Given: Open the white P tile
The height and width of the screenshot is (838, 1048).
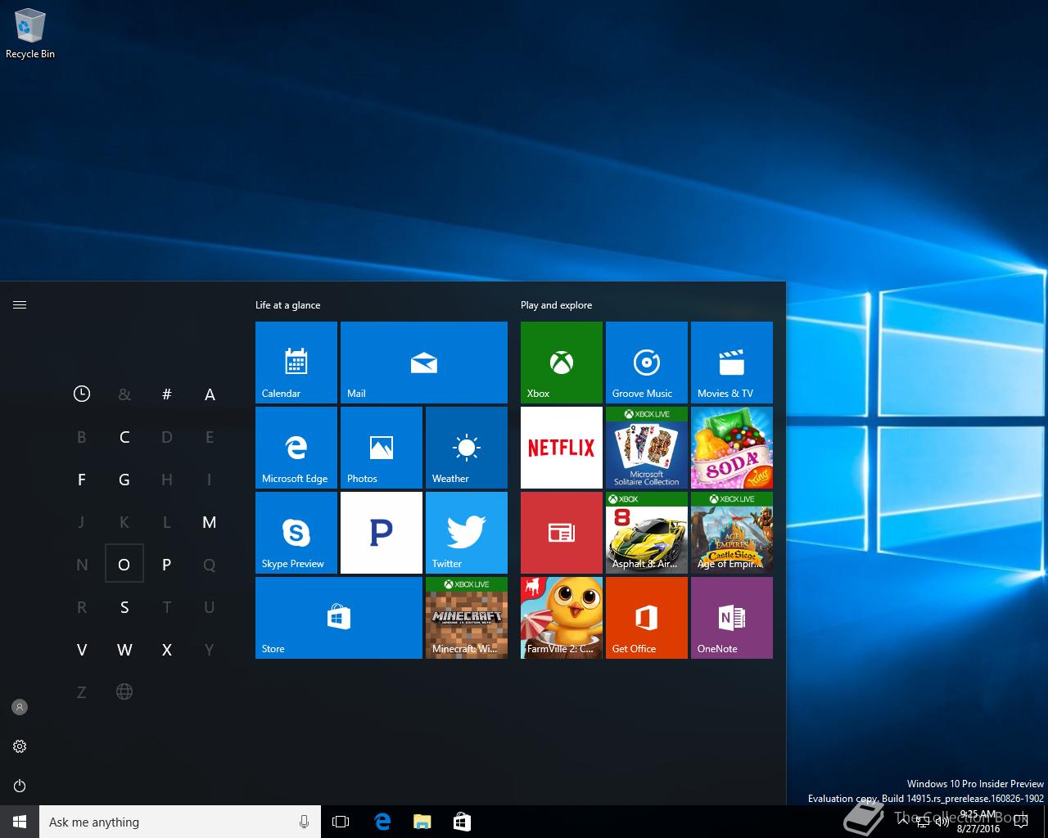Looking at the screenshot, I should [x=382, y=532].
